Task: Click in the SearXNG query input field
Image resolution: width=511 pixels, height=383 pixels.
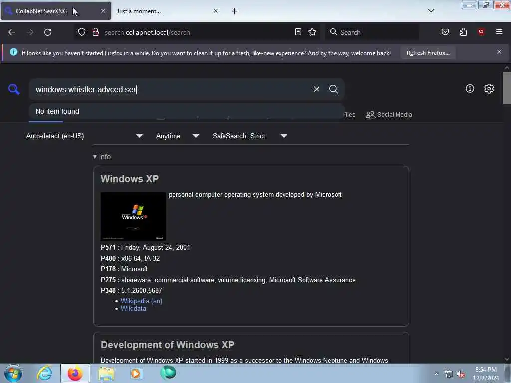Action: 171,89
